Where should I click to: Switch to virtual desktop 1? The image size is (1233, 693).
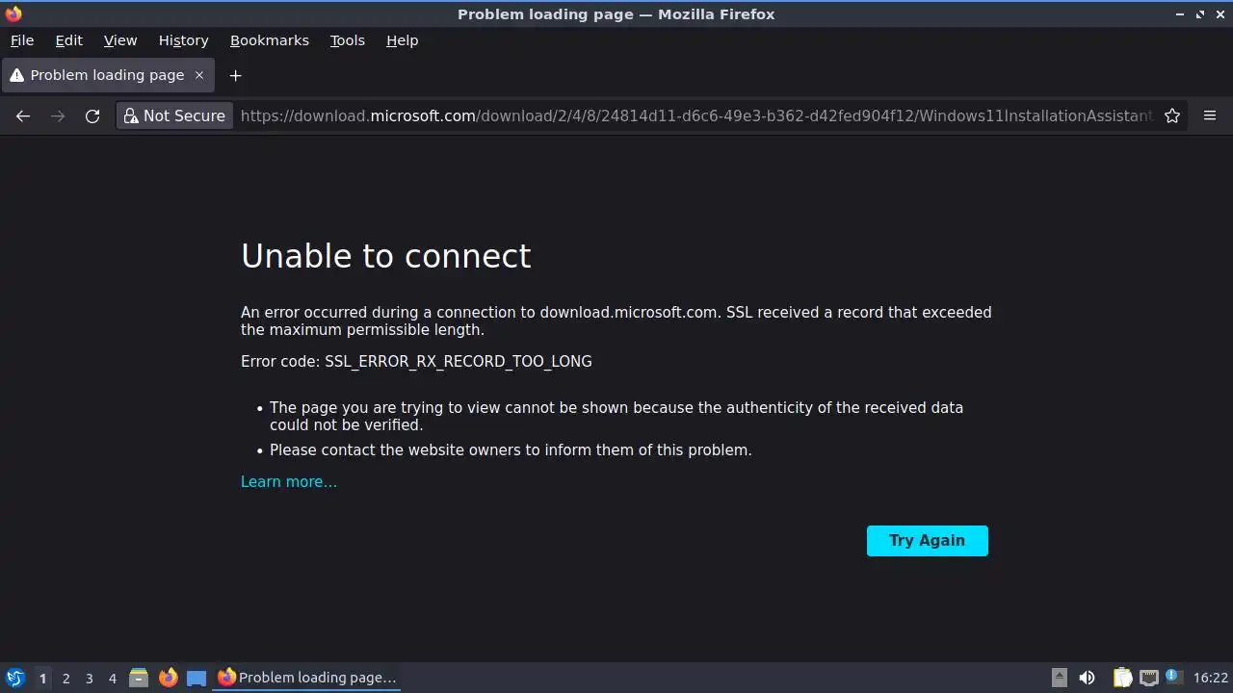point(42,678)
